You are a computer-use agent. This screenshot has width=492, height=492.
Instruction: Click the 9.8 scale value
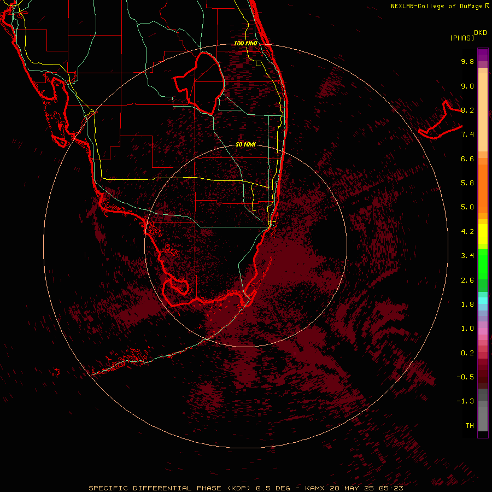(x=467, y=61)
